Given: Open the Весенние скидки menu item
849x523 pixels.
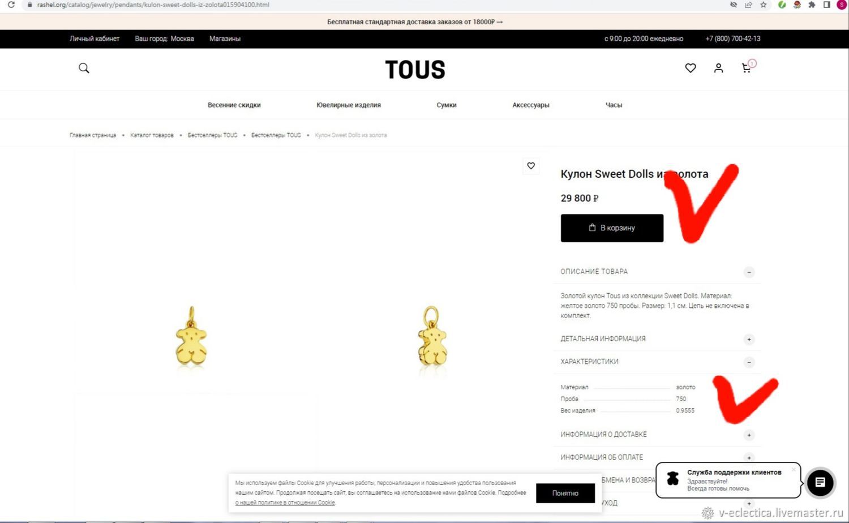Looking at the screenshot, I should click(x=234, y=105).
